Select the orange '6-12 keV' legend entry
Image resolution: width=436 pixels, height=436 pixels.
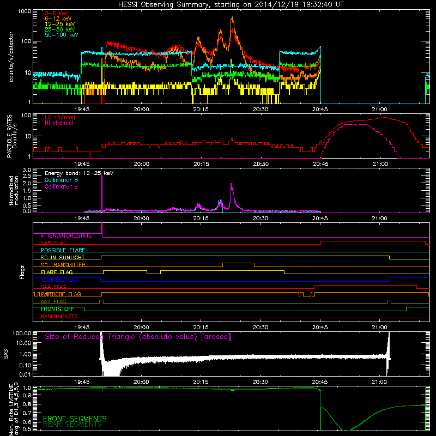click(x=58, y=19)
